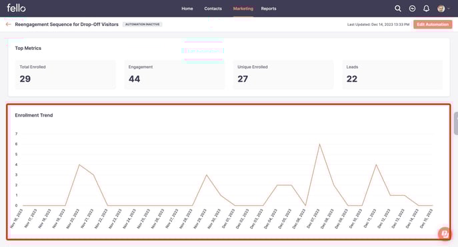
Task: Open the user avatar menu
Action: [443, 9]
